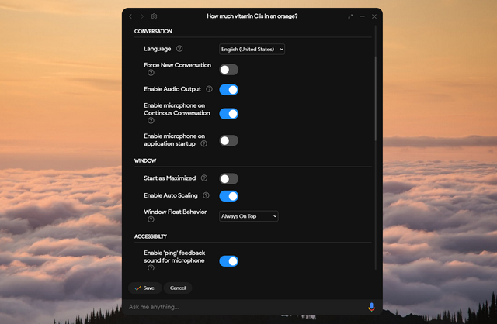The height and width of the screenshot is (324, 497).
Task: Switch off Enable Auto Scaling
Action: [229, 196]
